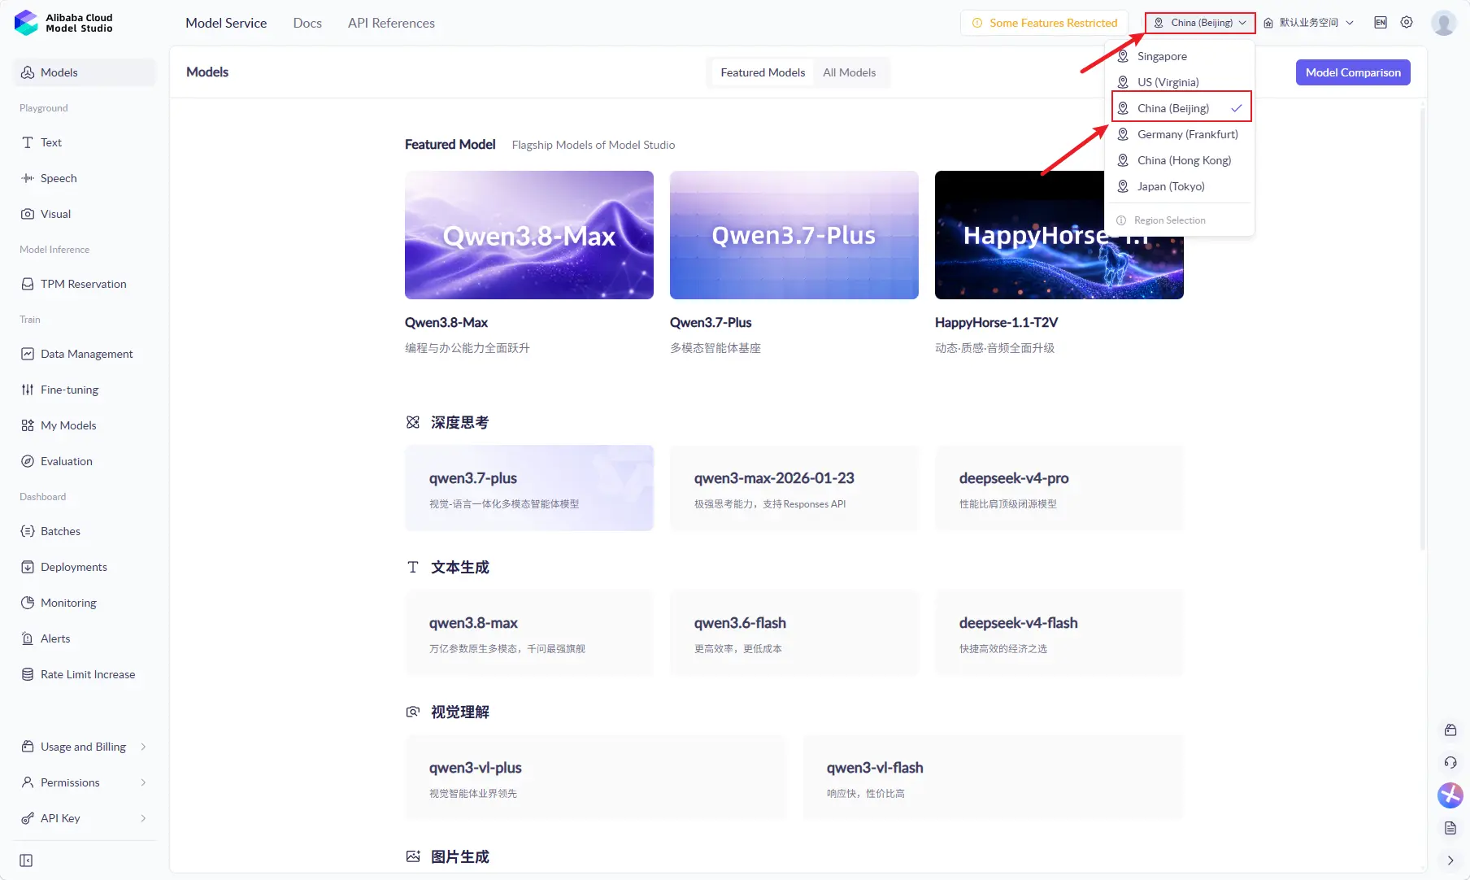
Task: Open the qwen3-vl-plus card
Action: tap(595, 778)
